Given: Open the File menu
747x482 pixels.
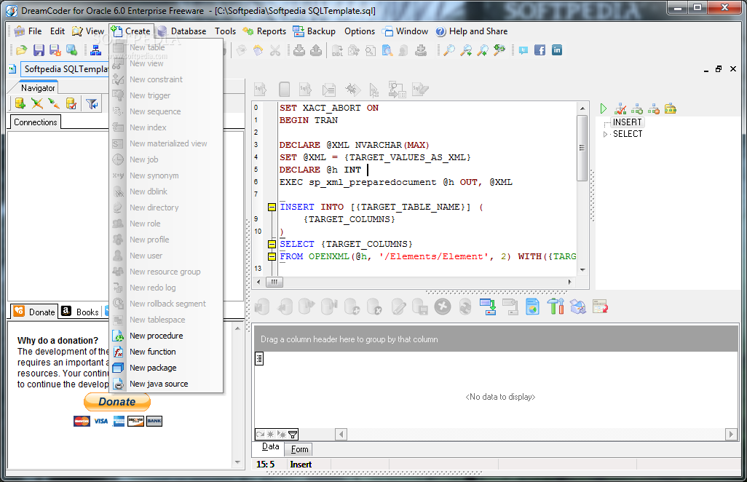Looking at the screenshot, I should tap(28, 31).
